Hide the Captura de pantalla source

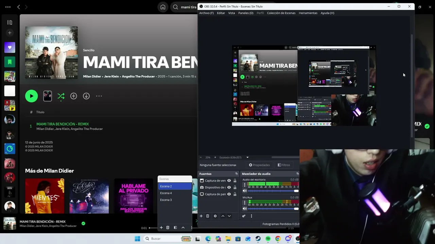pos(229,194)
